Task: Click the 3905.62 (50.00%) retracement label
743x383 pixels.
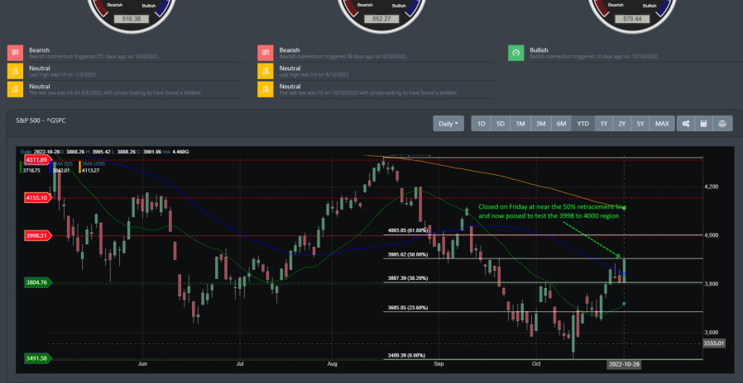Action: [408, 254]
